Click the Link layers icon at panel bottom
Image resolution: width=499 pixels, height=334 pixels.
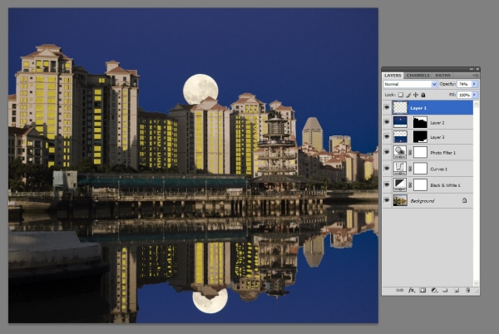399,290
